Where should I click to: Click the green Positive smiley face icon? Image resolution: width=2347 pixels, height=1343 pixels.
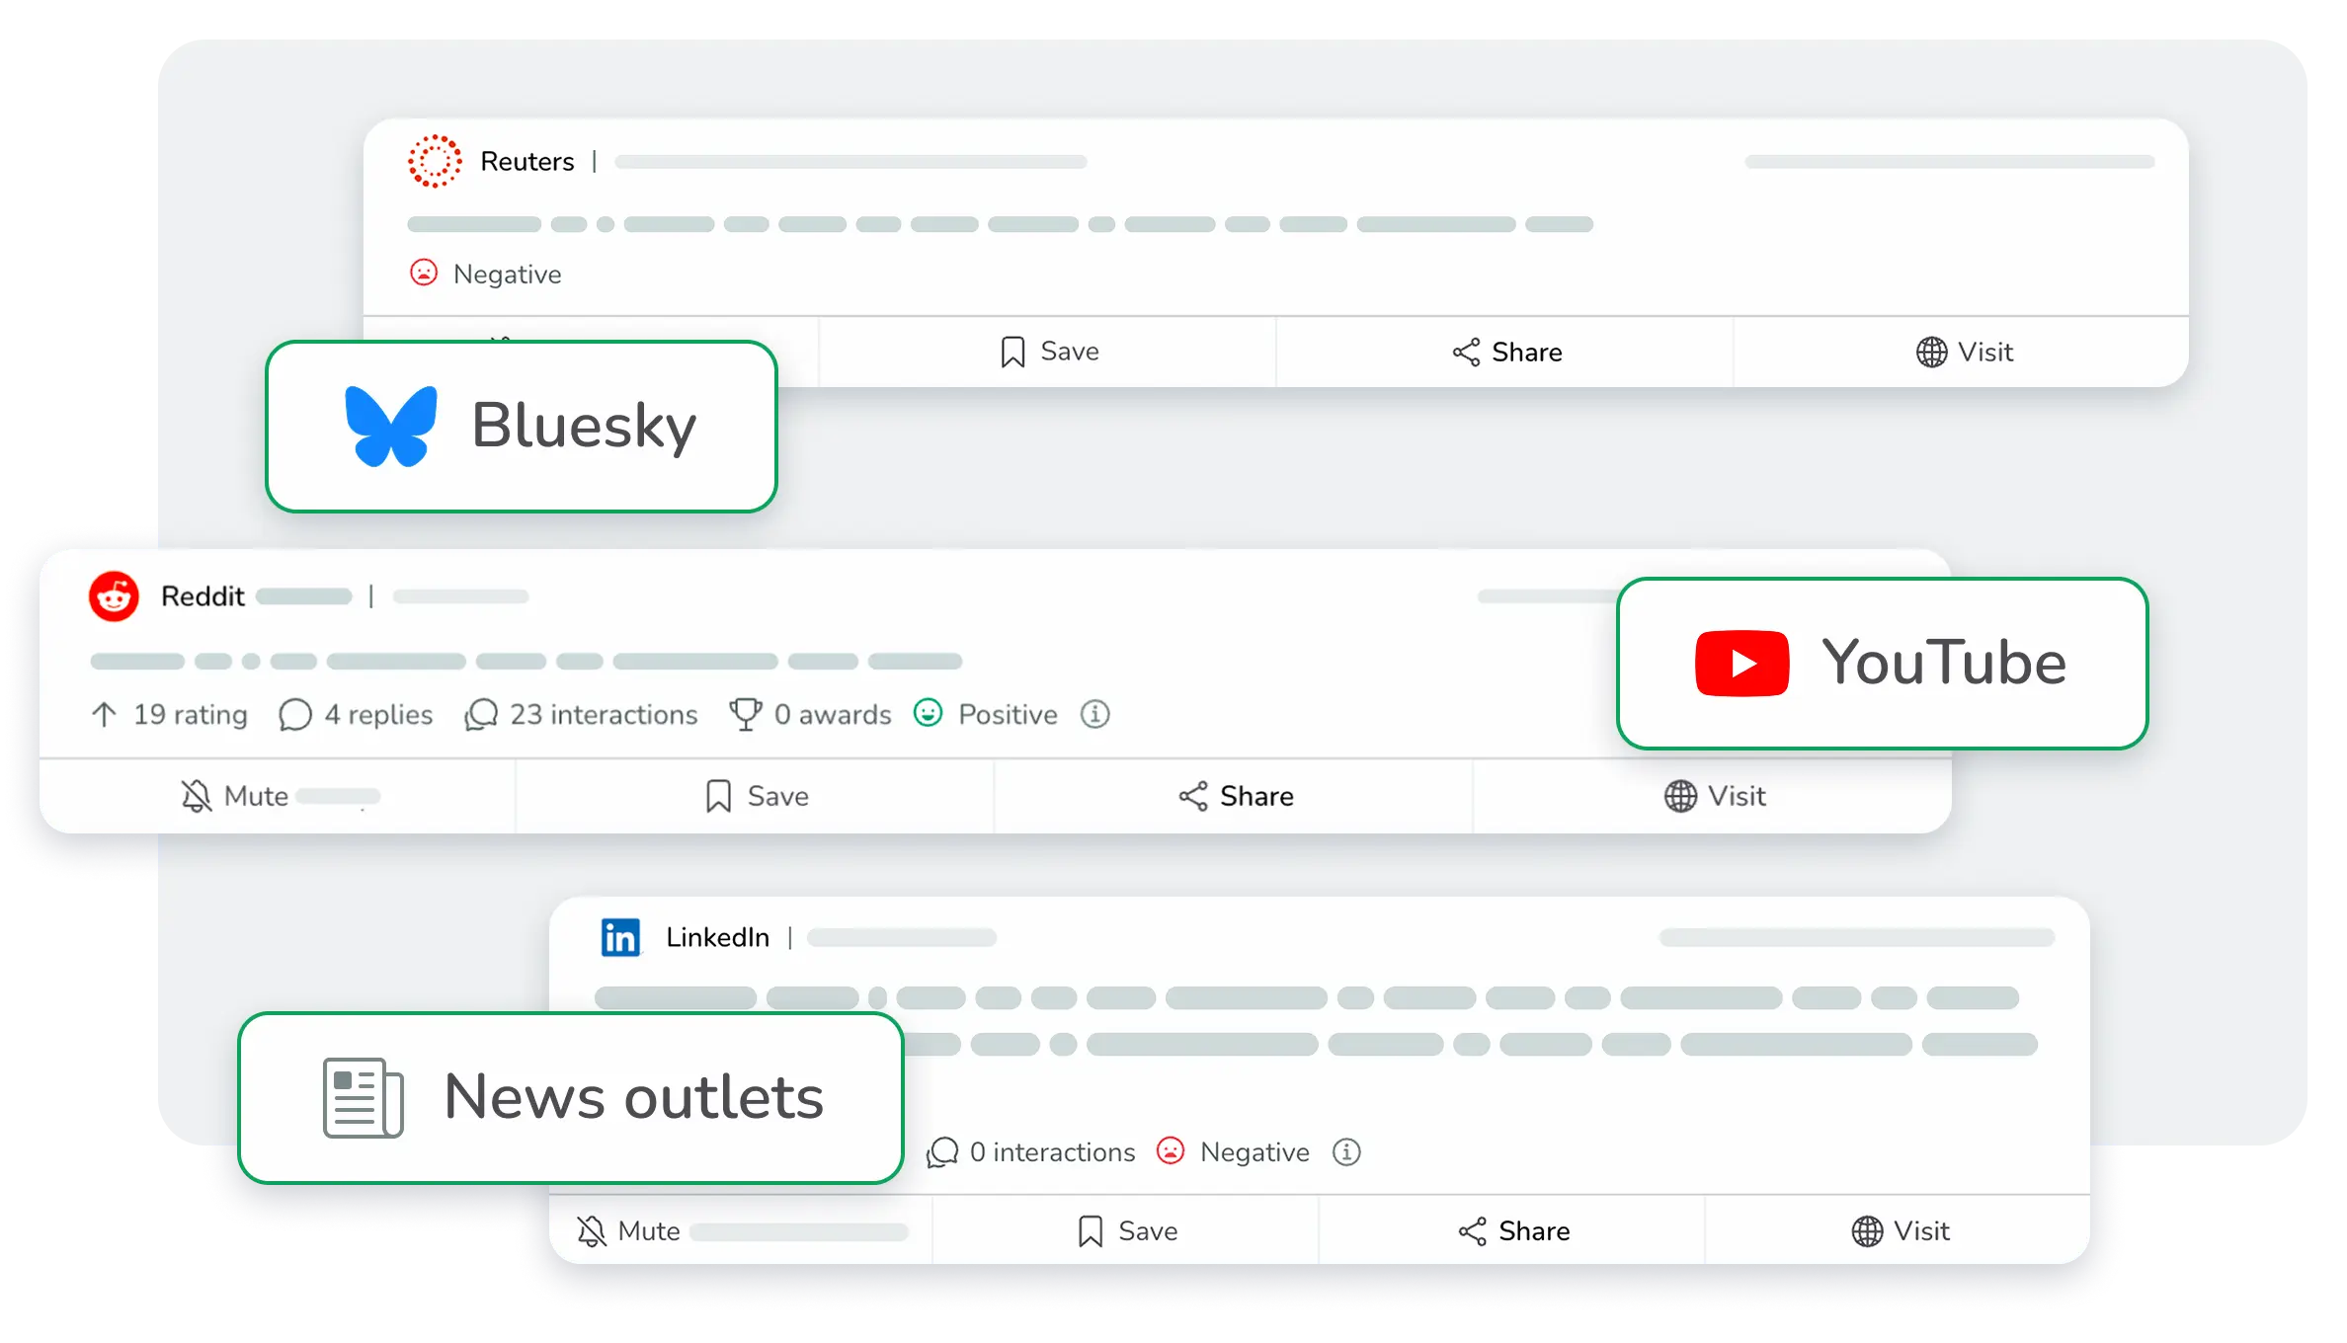[x=929, y=713]
